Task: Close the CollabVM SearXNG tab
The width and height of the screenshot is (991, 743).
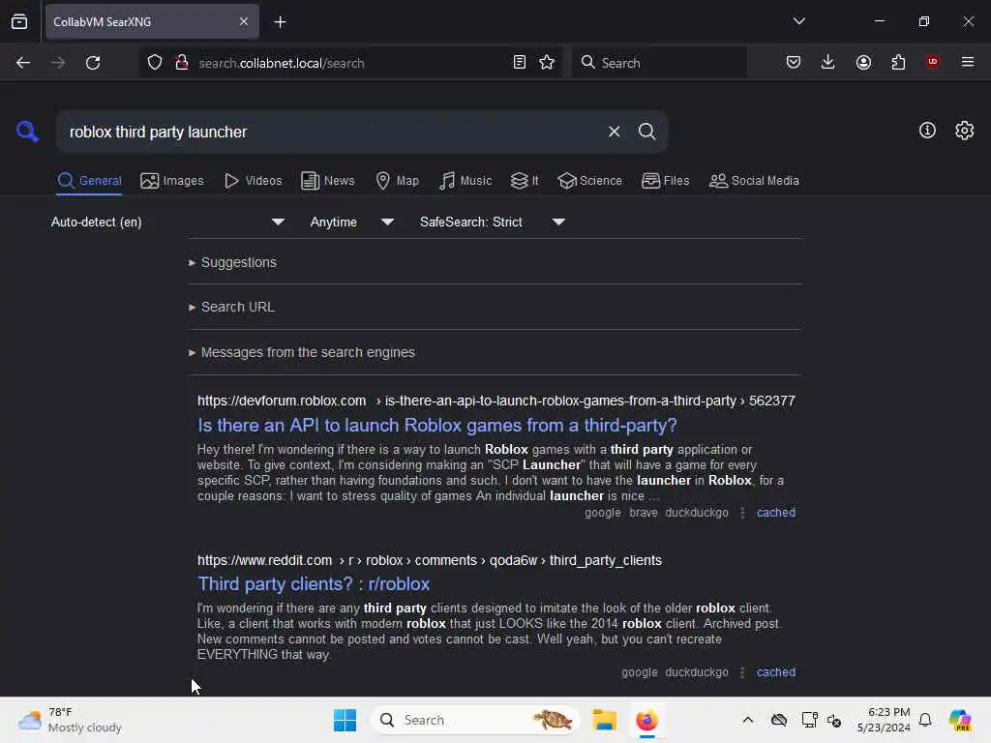Action: [244, 21]
